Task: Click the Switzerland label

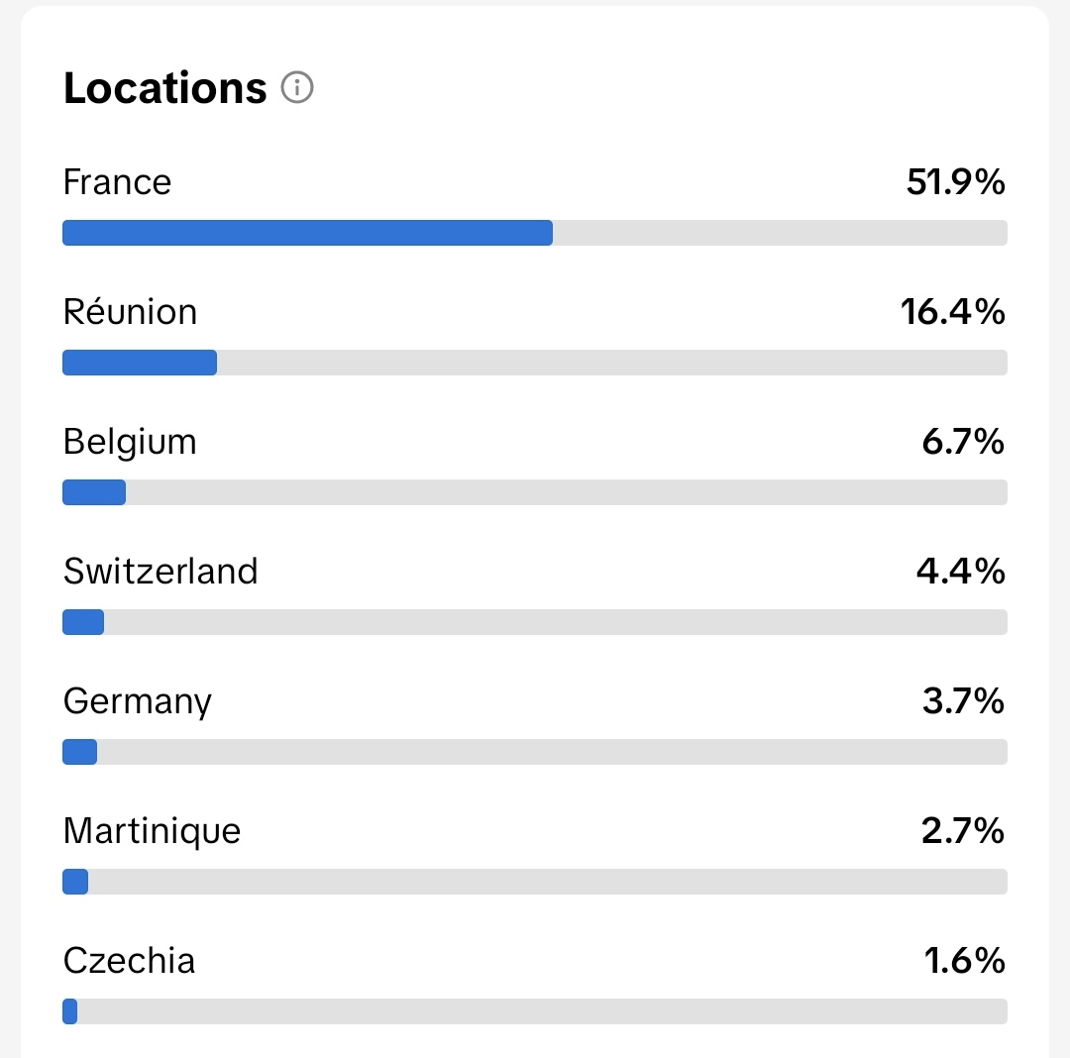Action: click(x=160, y=572)
